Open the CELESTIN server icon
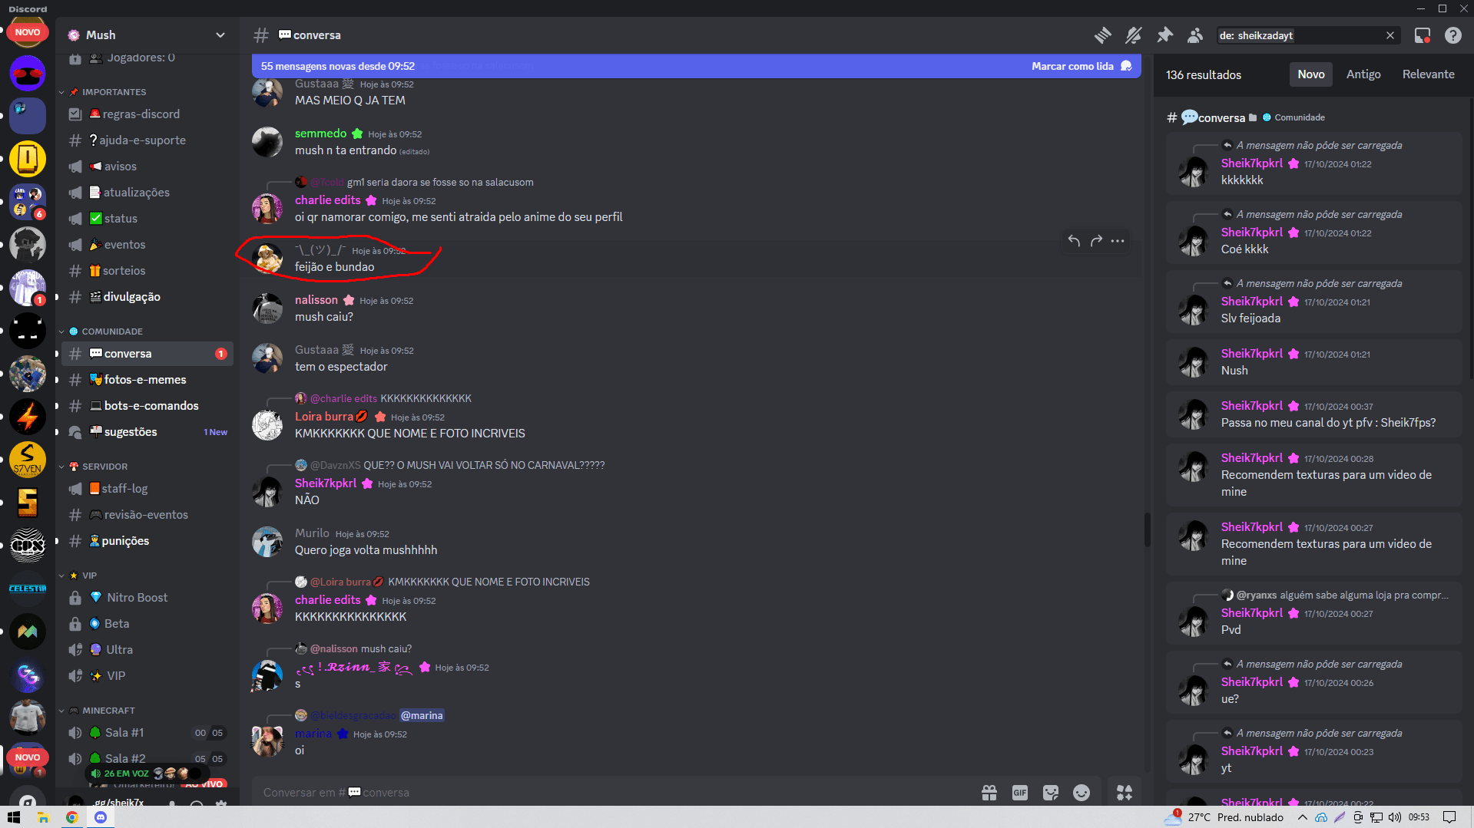The width and height of the screenshot is (1474, 828). click(x=28, y=589)
